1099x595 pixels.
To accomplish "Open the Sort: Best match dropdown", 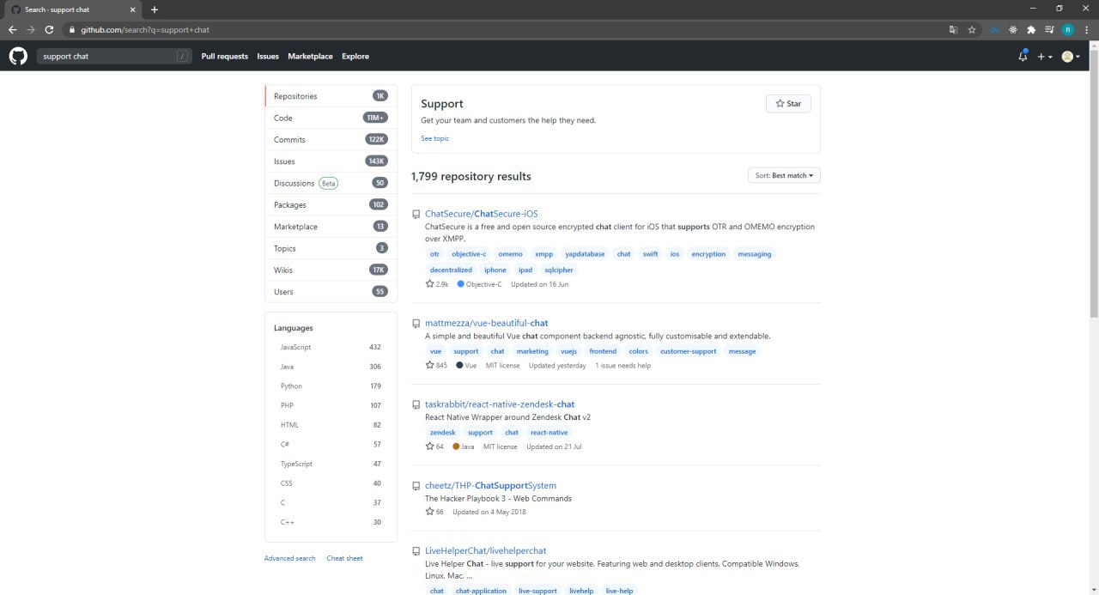I will tap(784, 175).
